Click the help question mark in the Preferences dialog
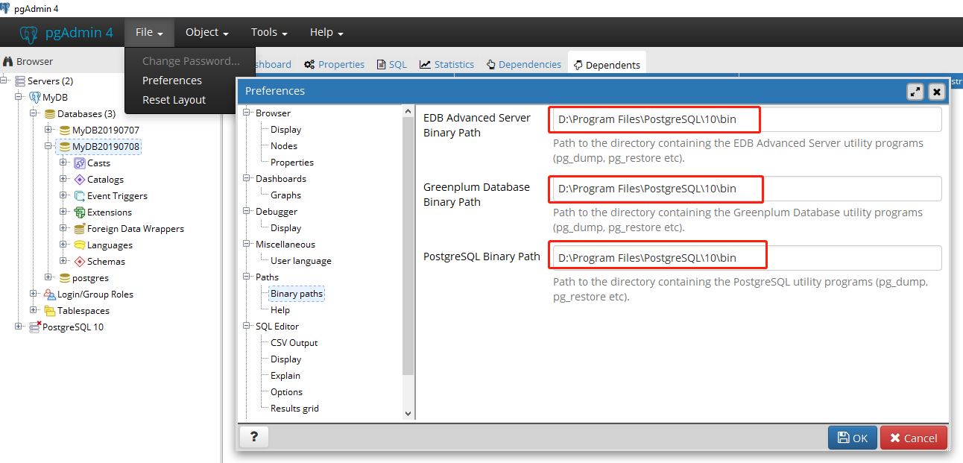The height and width of the screenshot is (463, 963). pyautogui.click(x=253, y=437)
